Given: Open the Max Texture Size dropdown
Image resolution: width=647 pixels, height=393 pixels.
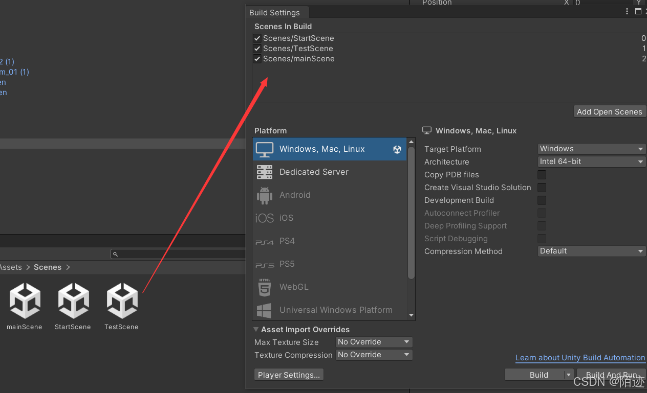Looking at the screenshot, I should point(374,342).
